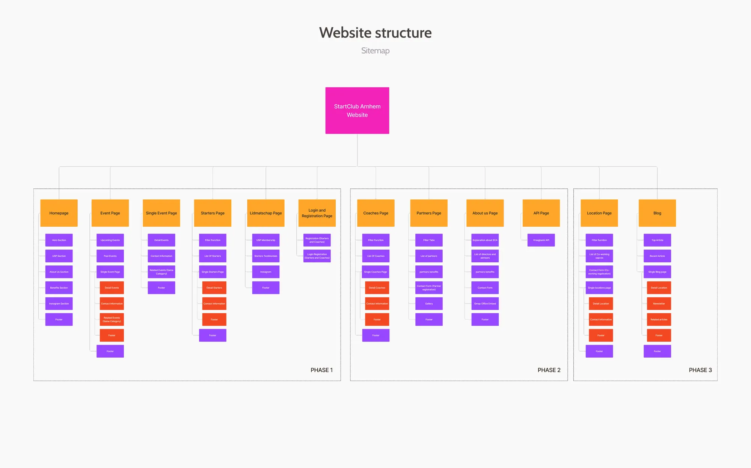Select the orange Event Page node

coord(110,213)
